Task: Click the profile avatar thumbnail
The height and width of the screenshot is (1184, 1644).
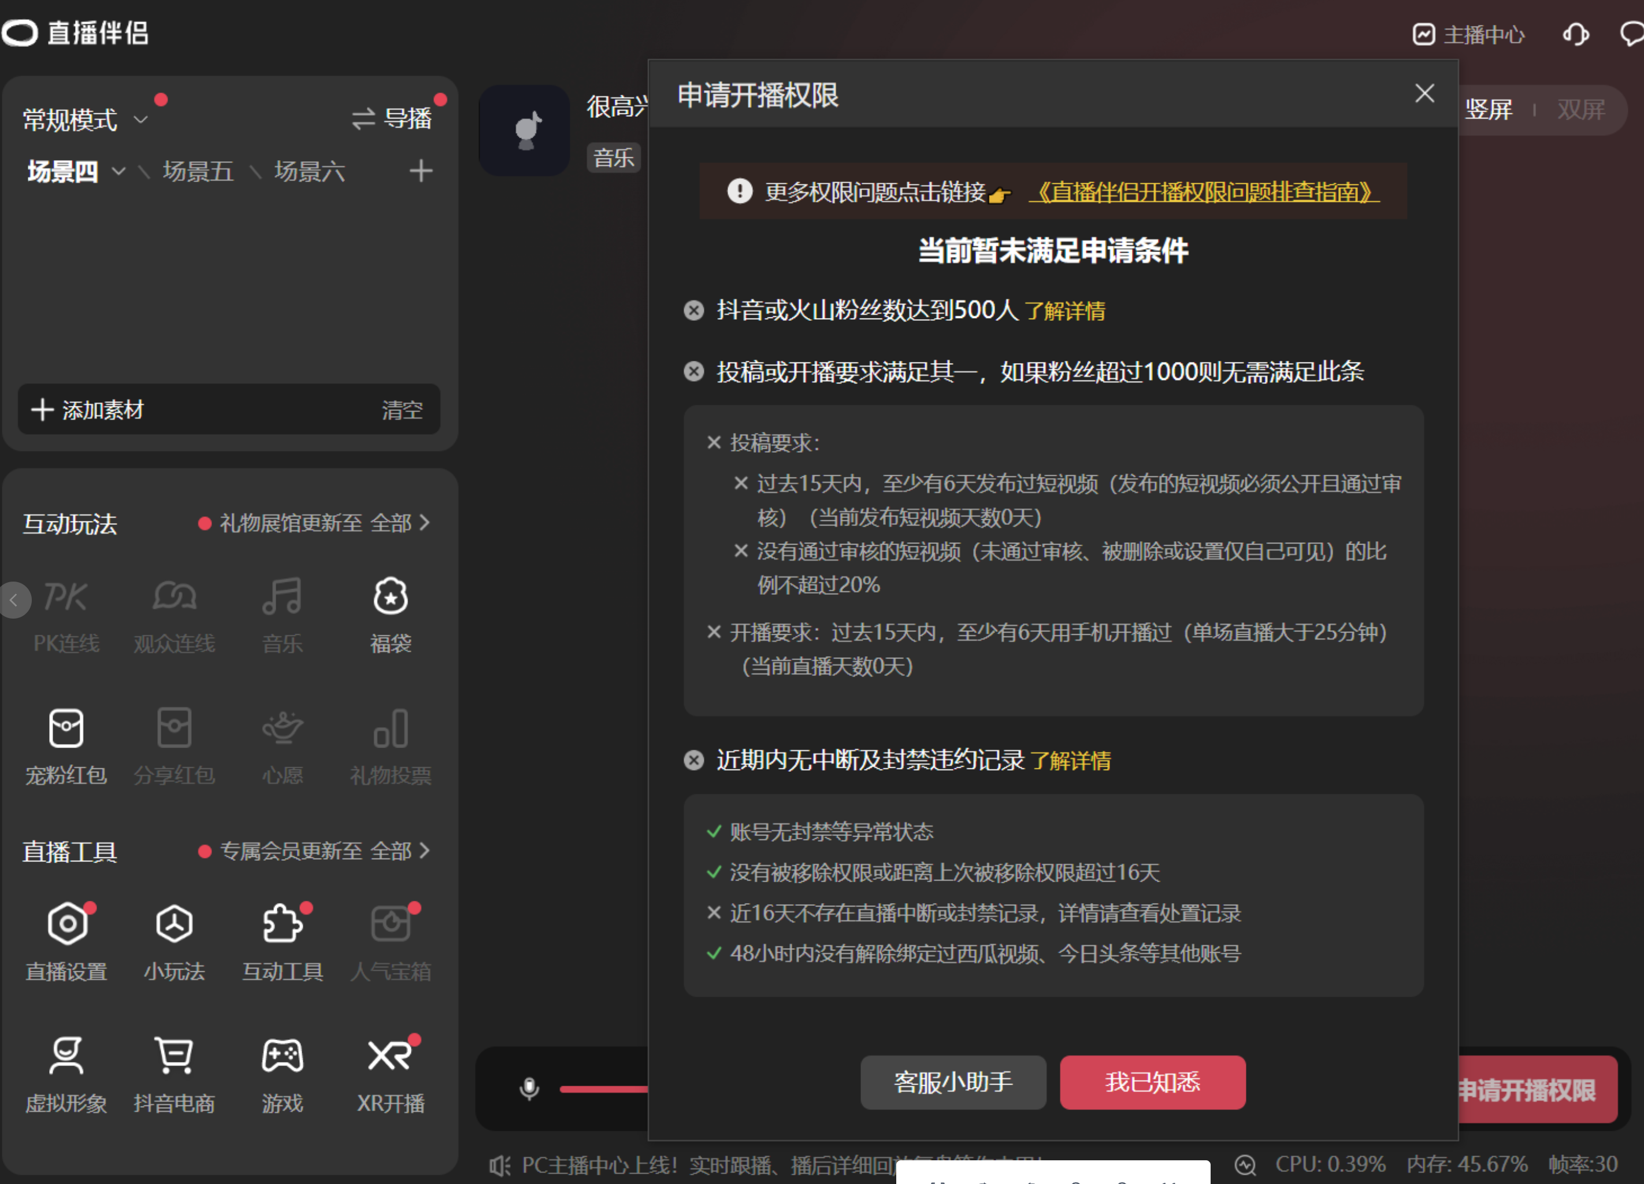Action: pos(524,129)
